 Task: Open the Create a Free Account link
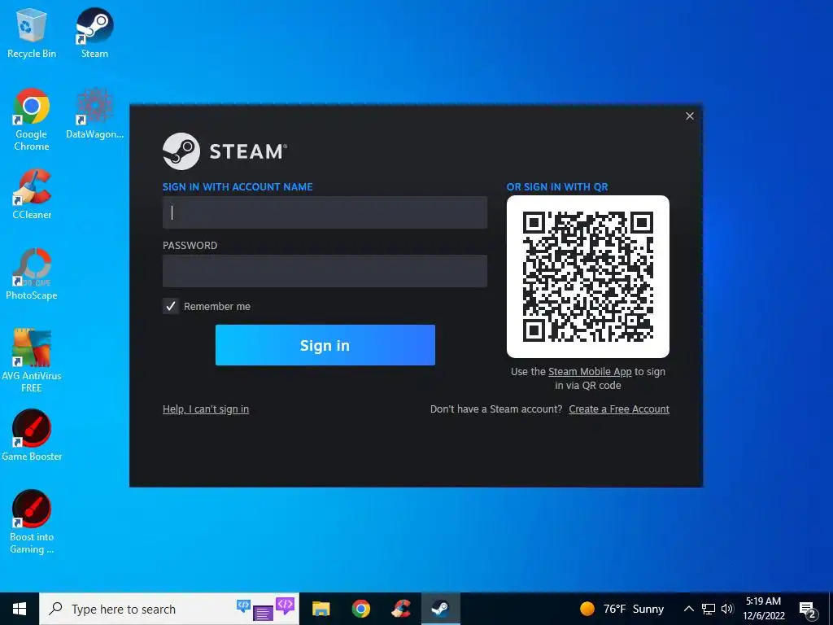pos(619,409)
